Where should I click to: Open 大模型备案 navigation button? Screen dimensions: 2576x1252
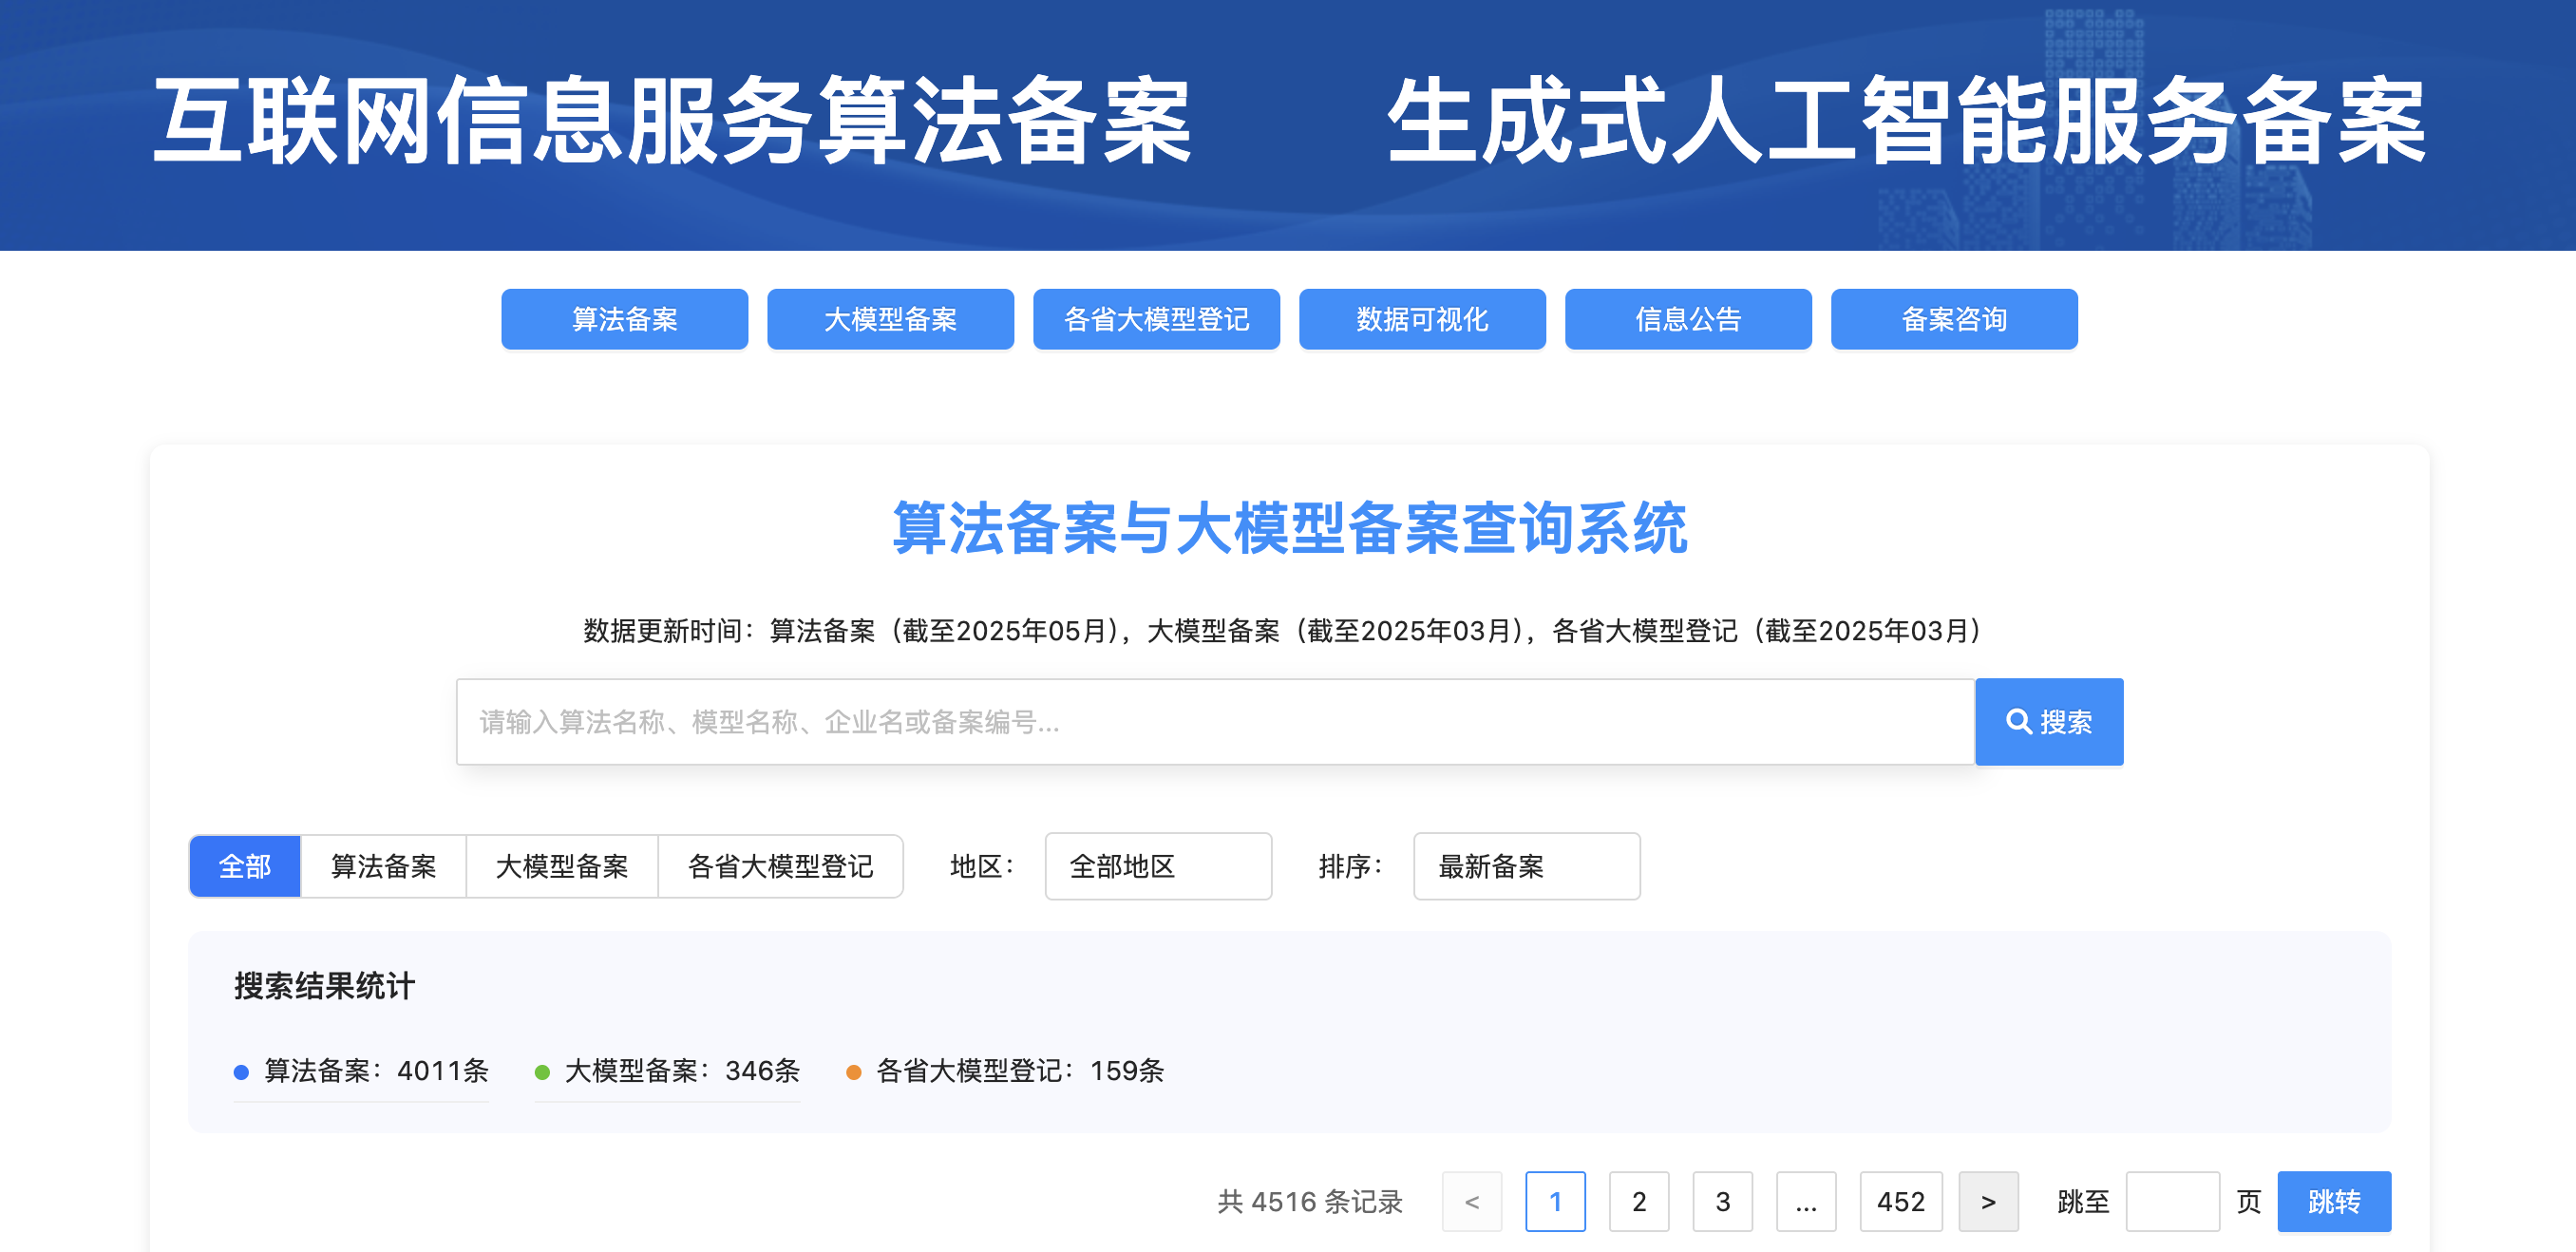pos(890,319)
